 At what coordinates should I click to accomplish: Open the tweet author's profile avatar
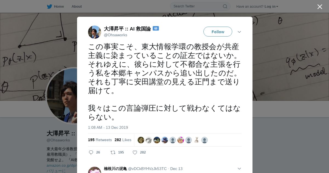click(x=95, y=32)
